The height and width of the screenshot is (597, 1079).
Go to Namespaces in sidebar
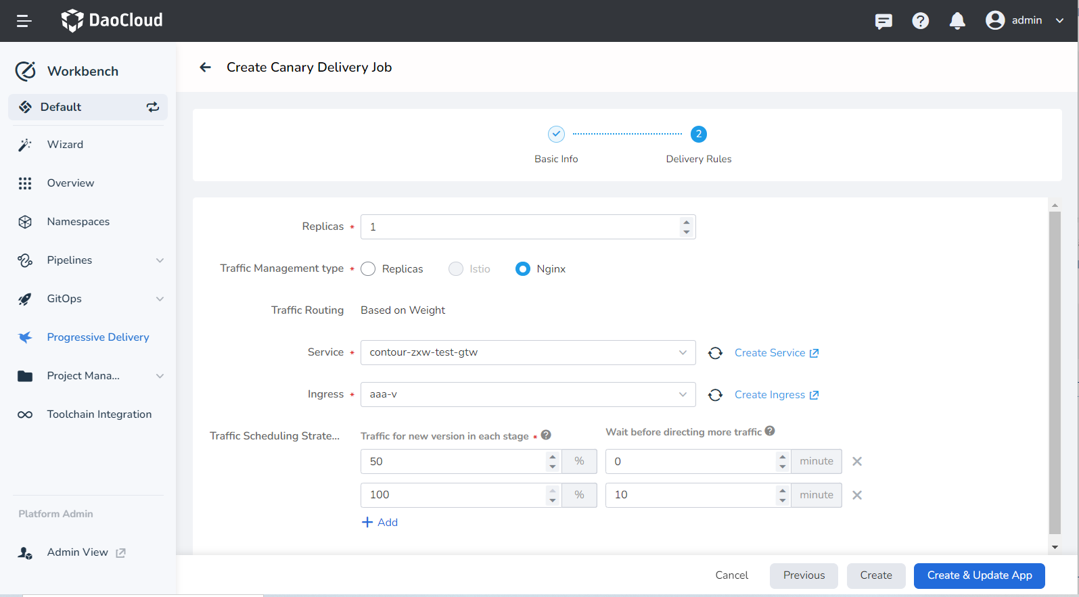click(x=78, y=222)
